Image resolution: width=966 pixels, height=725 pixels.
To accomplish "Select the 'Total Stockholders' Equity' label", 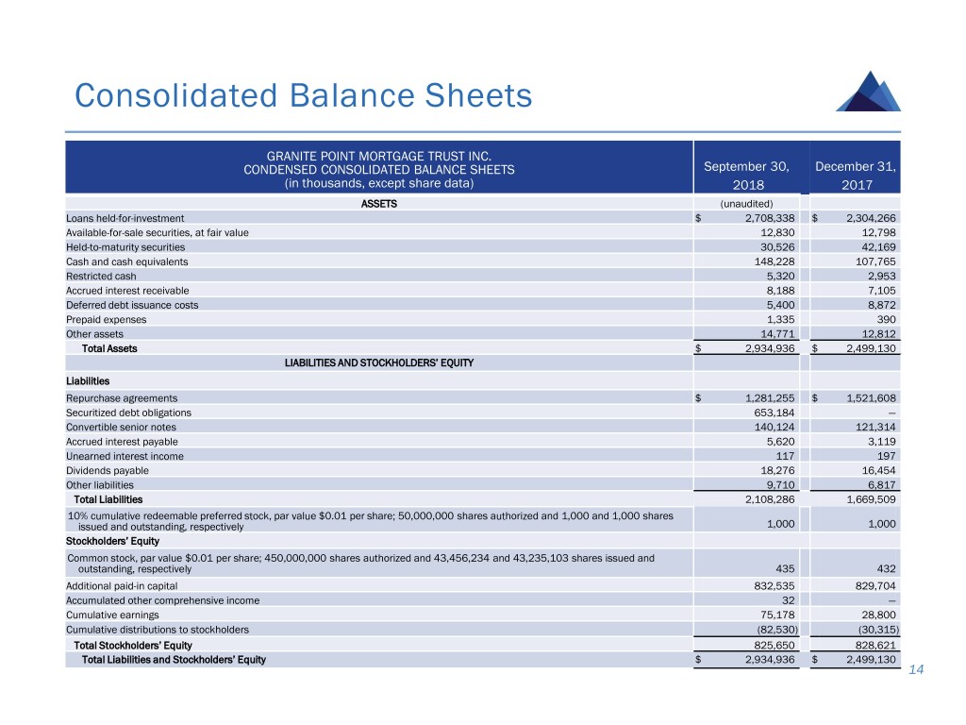I will [132, 646].
